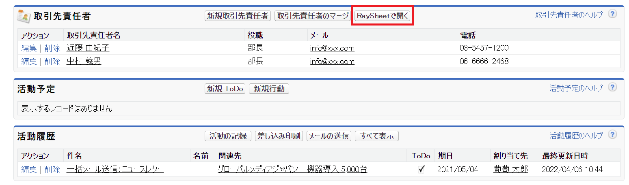Click phone number 03-5457-1200
The width and height of the screenshot is (629, 185).
coord(484,48)
